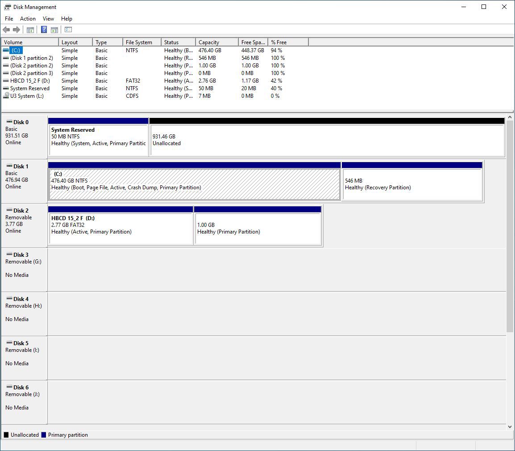Toggle the Show/Hide Console Tree icon

pyautogui.click(x=30, y=29)
